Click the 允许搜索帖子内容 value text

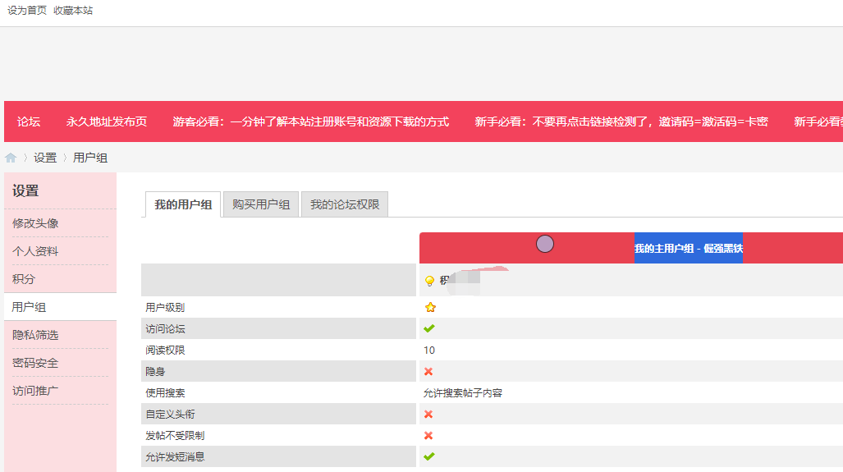click(463, 393)
